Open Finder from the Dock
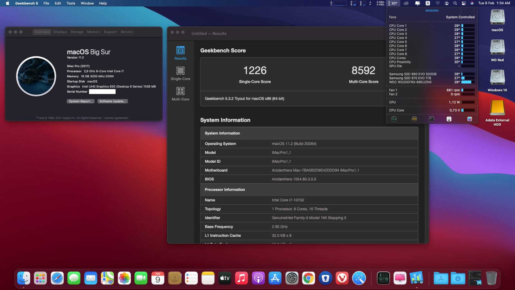 pyautogui.click(x=24, y=278)
